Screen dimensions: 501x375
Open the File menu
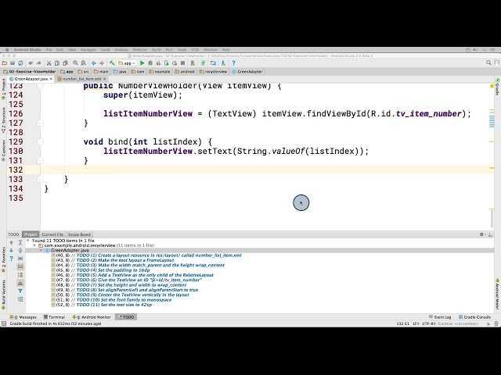(49, 50)
